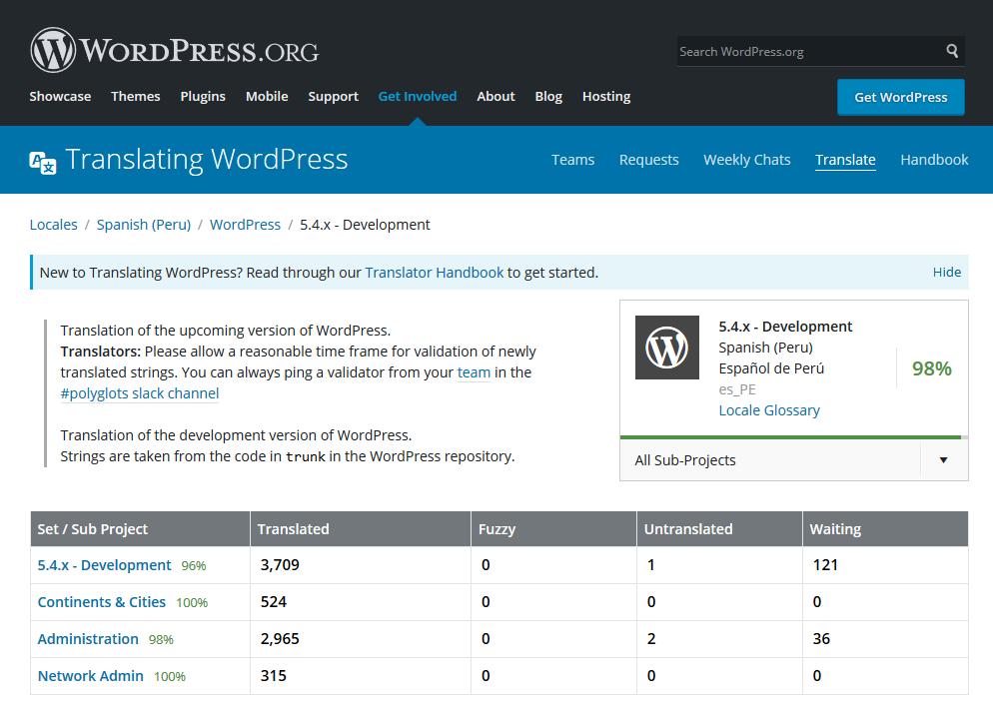This screenshot has width=993, height=710.
Task: Click the search magnifier icon
Action: click(x=953, y=51)
